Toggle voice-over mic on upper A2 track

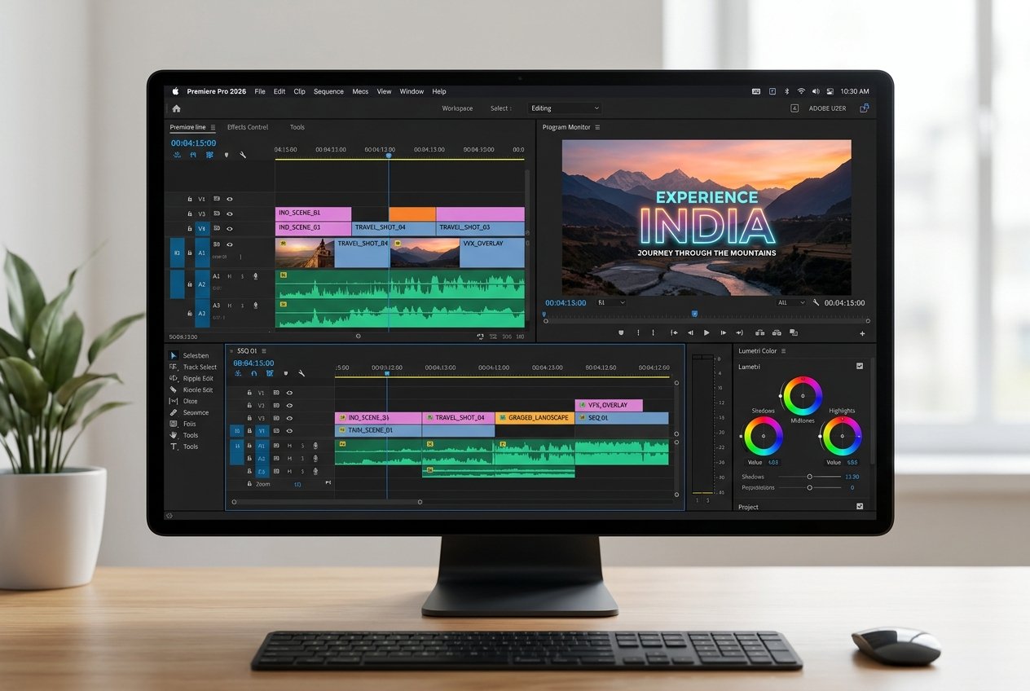(256, 276)
